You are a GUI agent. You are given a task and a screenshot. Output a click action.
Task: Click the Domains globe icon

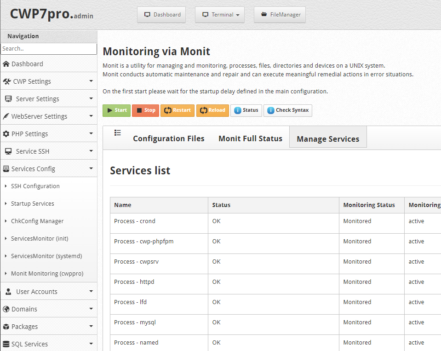point(6,309)
